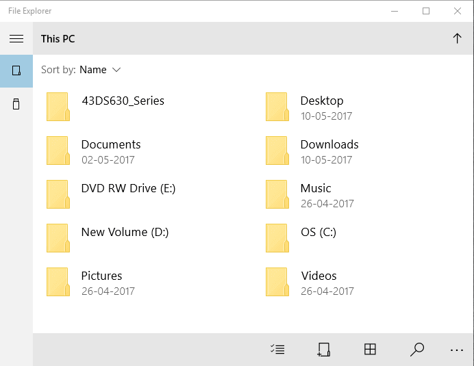Select the Pictures folder name
The height and width of the screenshot is (366, 474).
[101, 276]
